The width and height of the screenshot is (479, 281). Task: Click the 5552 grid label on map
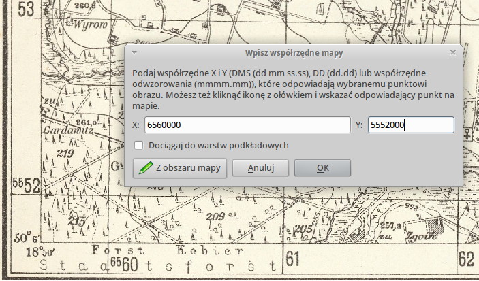(x=27, y=184)
